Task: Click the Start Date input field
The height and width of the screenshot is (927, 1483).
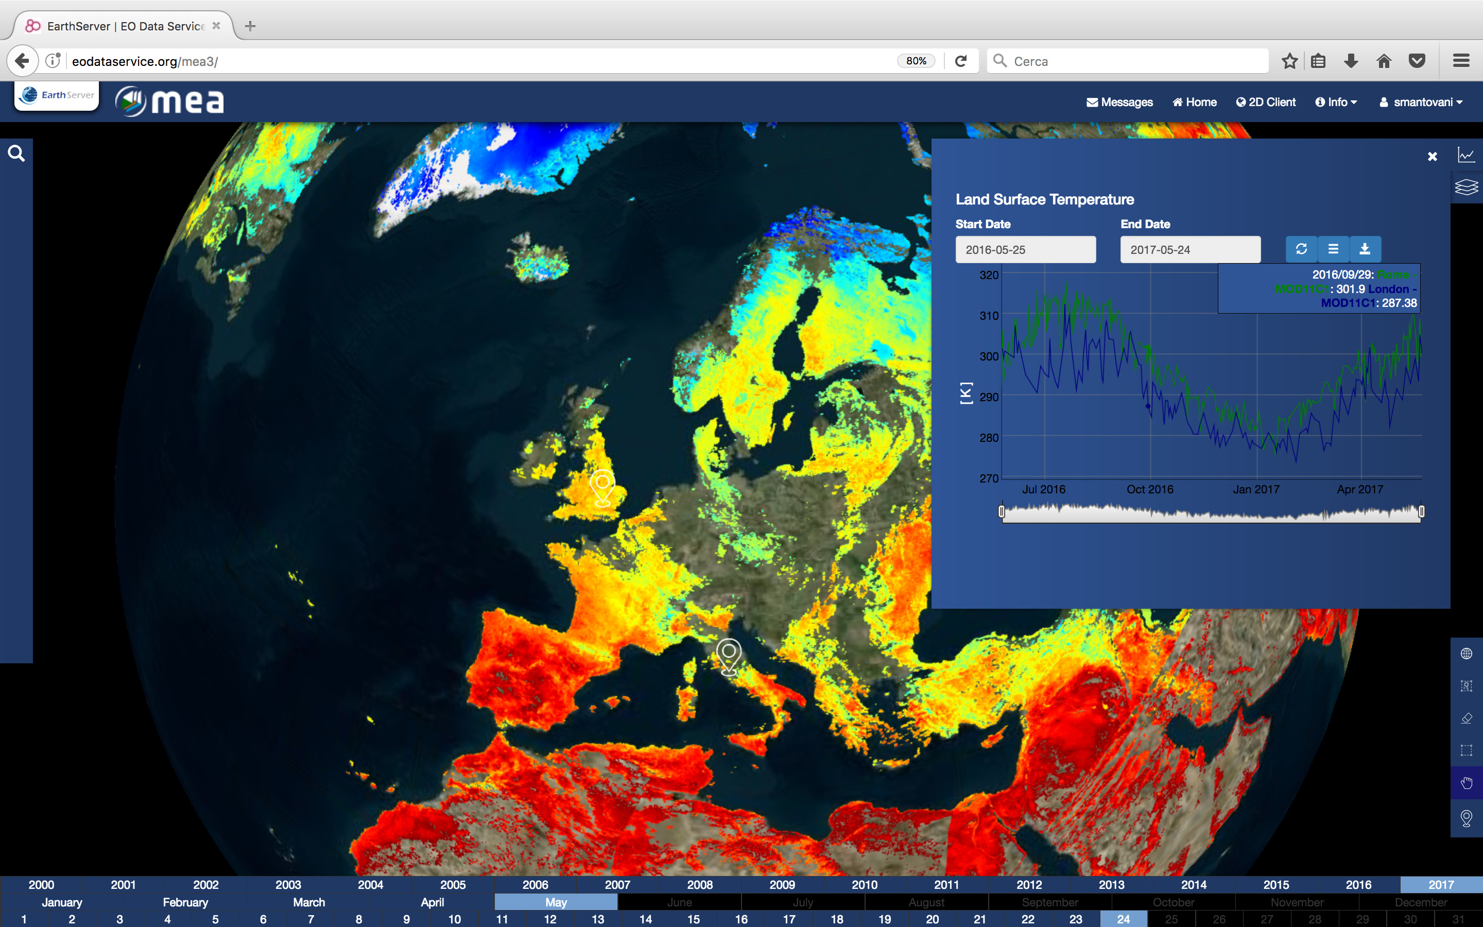Action: coord(1025,250)
